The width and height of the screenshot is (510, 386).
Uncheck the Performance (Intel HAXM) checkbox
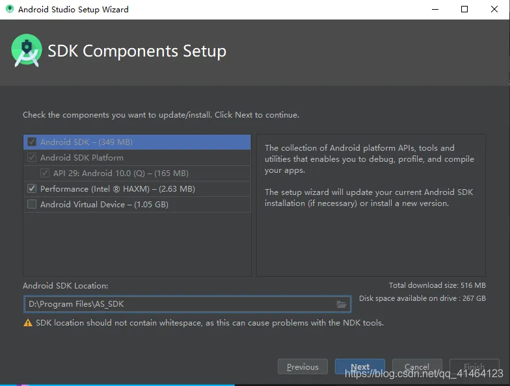(x=32, y=188)
